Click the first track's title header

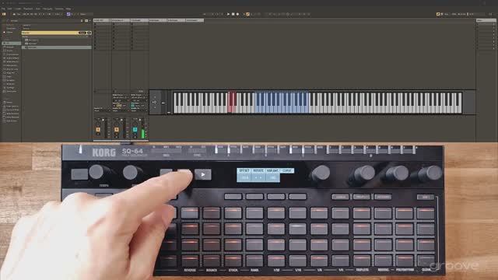(102, 20)
